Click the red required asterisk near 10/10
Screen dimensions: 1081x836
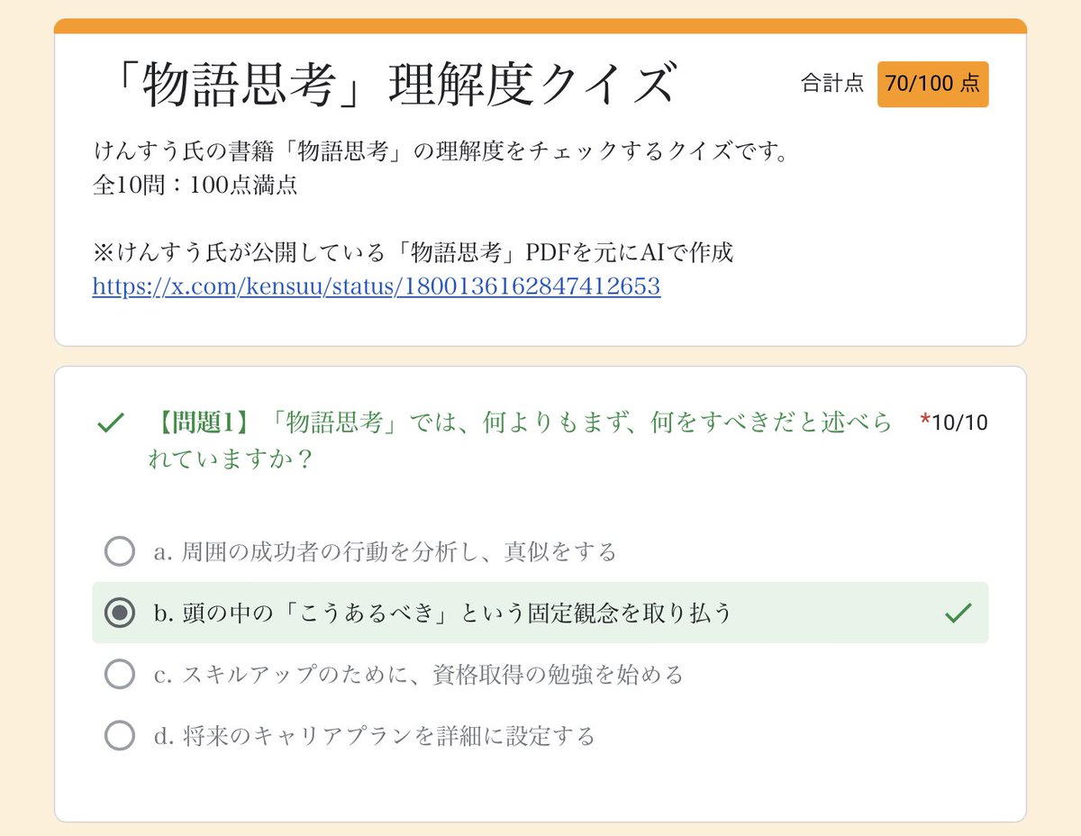[925, 420]
